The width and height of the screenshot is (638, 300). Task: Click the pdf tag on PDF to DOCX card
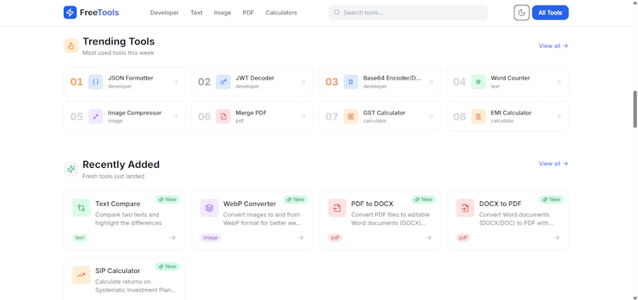[335, 237]
